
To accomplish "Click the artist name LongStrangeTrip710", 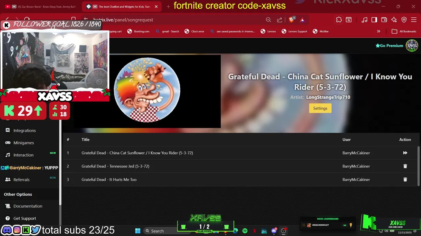I will click(x=328, y=97).
